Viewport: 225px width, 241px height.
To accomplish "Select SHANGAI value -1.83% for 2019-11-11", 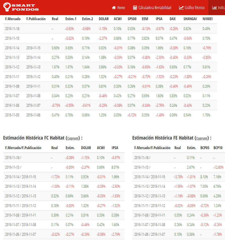I will pos(188,77).
